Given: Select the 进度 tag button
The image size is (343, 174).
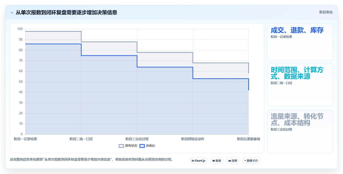Looking at the screenshot, I should pyautogui.click(x=233, y=161).
